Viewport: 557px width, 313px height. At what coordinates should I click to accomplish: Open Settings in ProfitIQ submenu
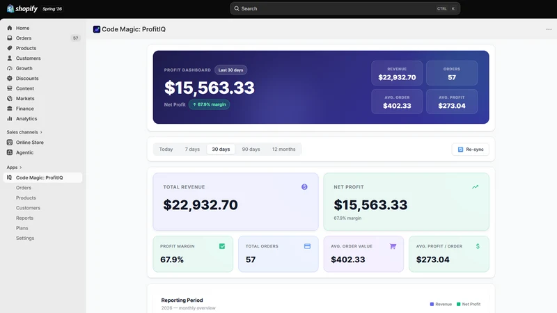[25, 238]
